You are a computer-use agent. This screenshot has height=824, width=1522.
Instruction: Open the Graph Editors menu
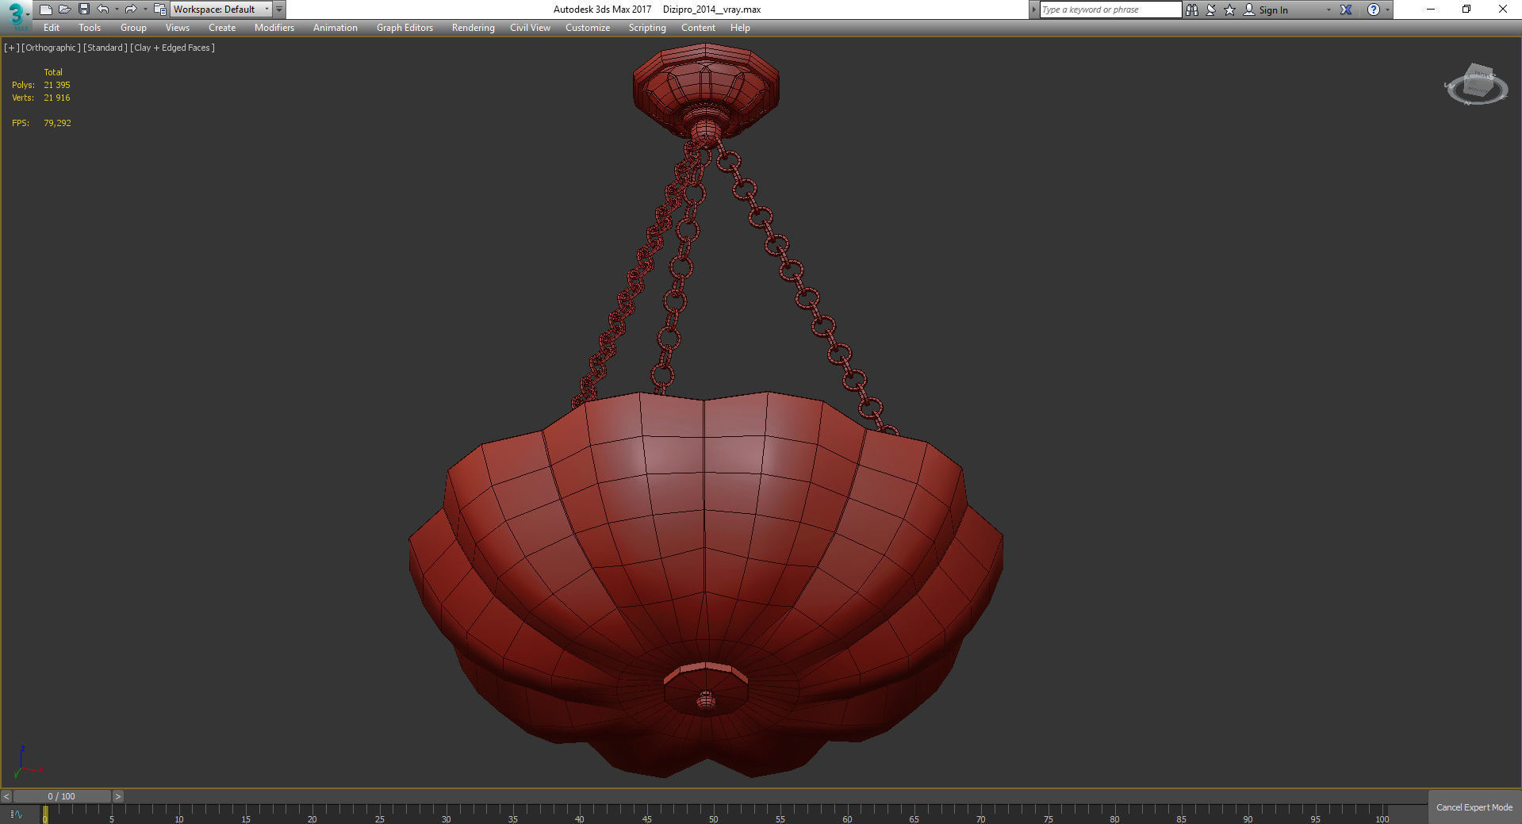(404, 28)
